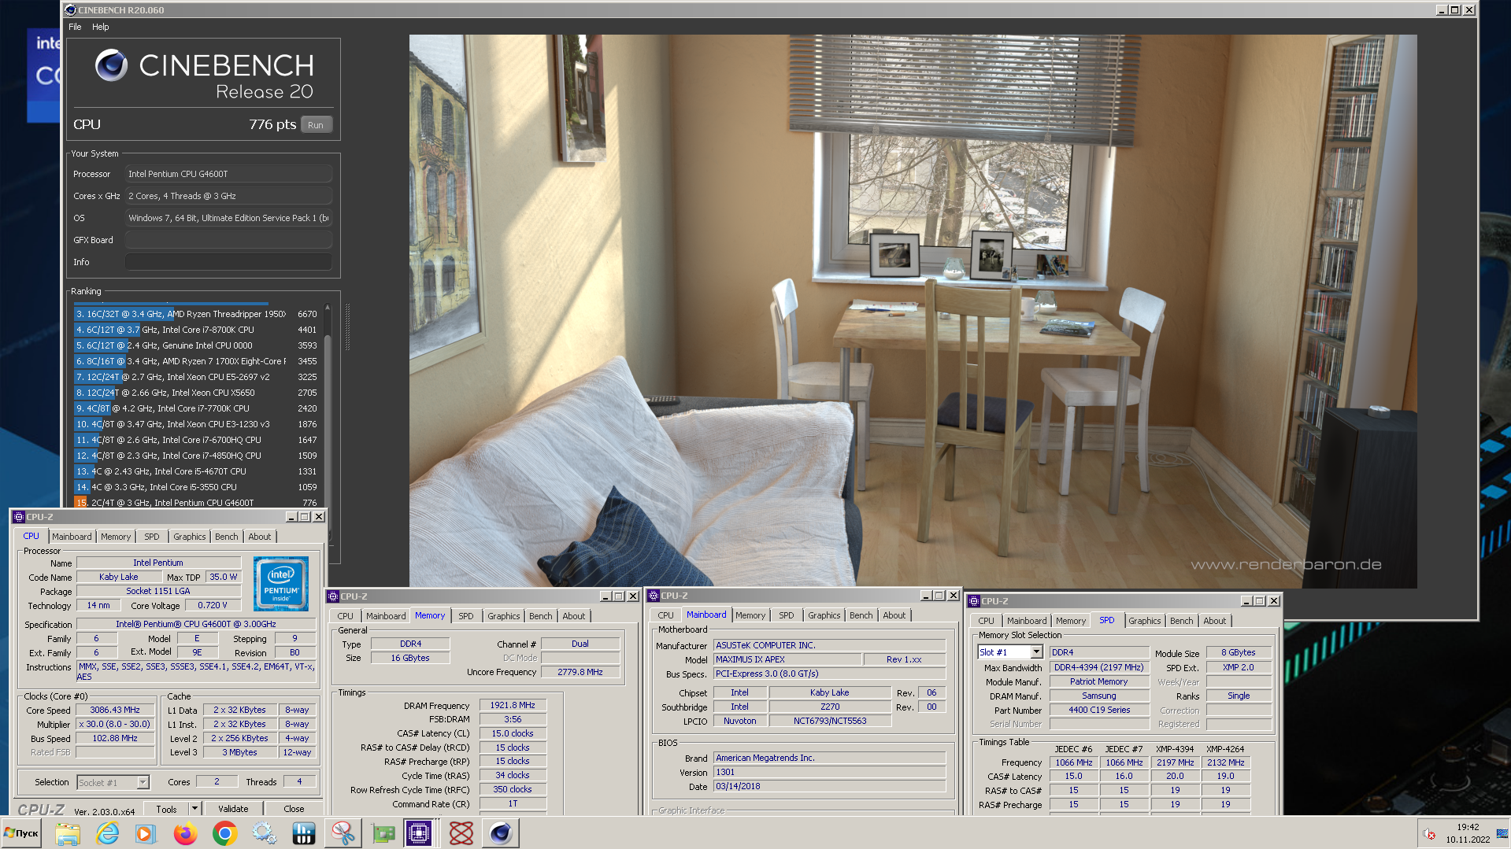Select the Intel Core i7-8700K ranking row
Screen dimensions: 1511x849
[x=196, y=330]
